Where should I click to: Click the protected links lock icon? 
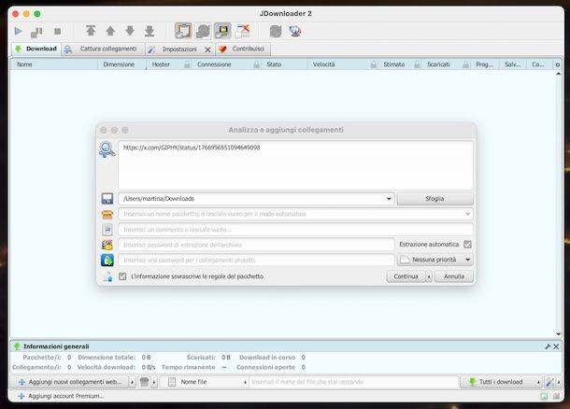[x=107, y=261]
